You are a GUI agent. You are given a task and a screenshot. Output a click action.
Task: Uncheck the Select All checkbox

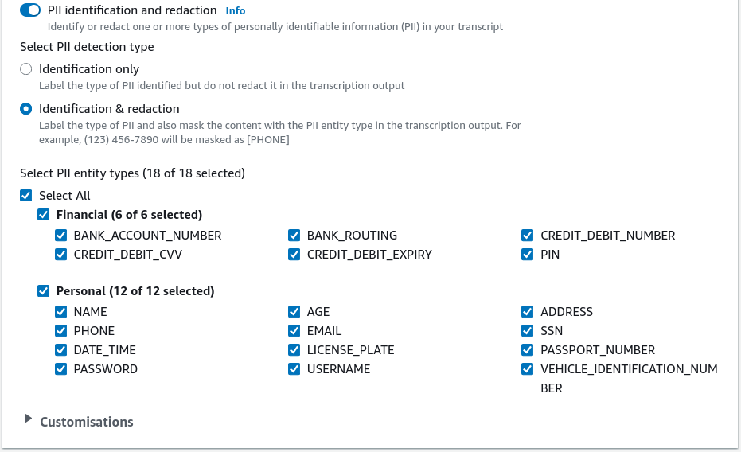[26, 196]
